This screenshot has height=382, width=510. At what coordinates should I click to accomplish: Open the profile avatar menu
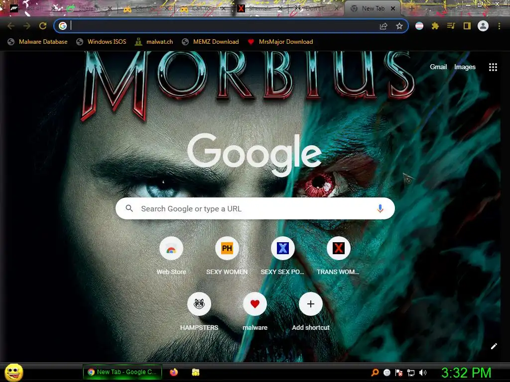tap(483, 26)
